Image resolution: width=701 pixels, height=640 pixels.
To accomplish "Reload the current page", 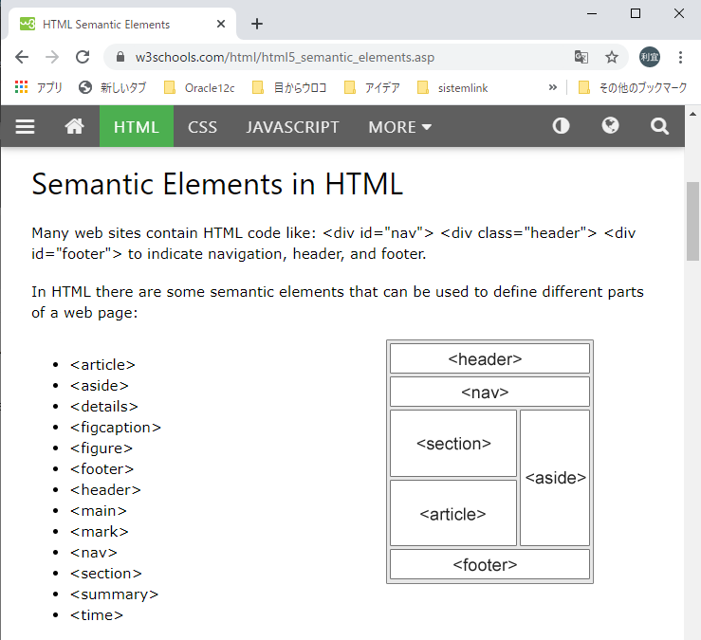I will tap(83, 57).
